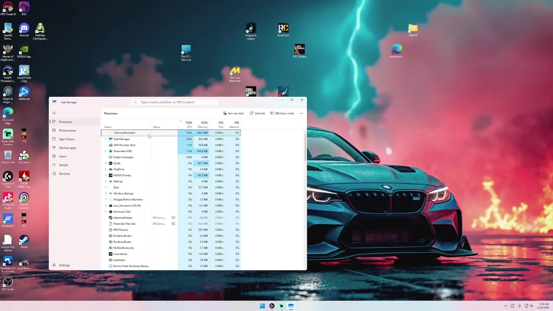Select the FanControl desktop icon
553x311 pixels.
pos(24,157)
